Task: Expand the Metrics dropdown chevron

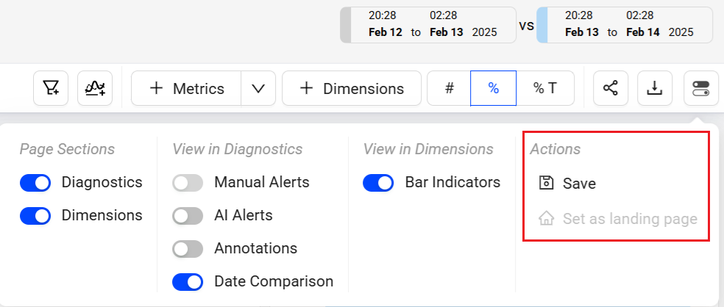Action: (x=258, y=88)
